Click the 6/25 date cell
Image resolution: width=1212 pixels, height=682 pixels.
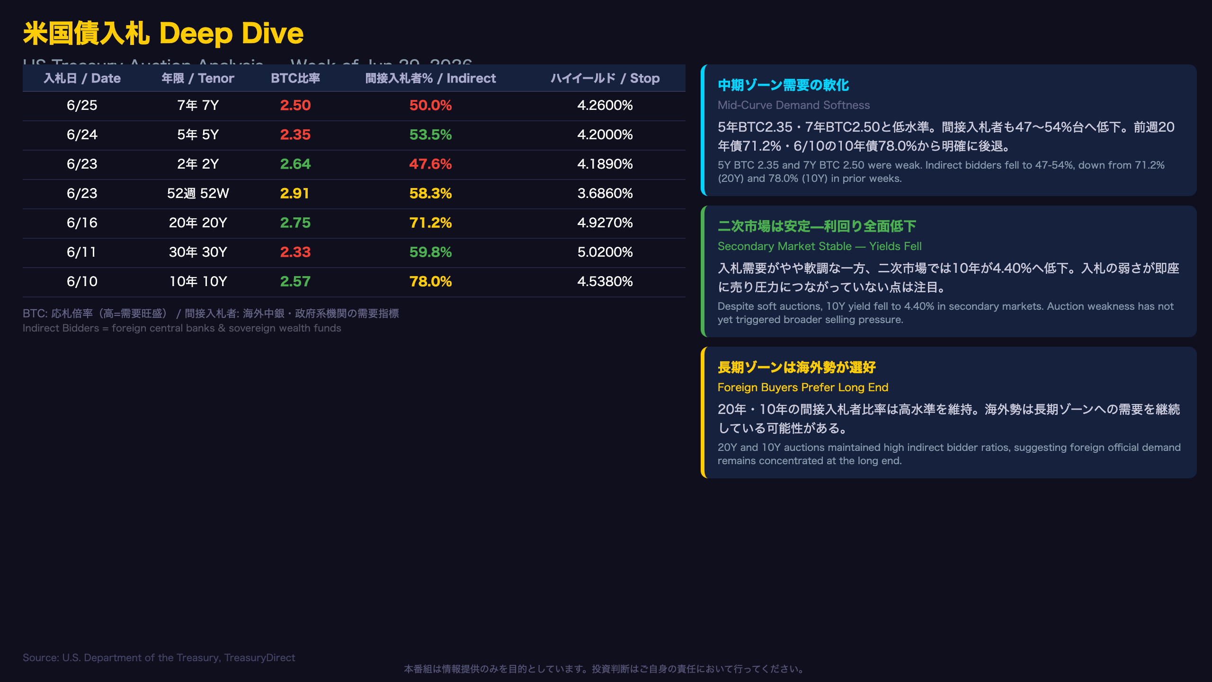[82, 105]
